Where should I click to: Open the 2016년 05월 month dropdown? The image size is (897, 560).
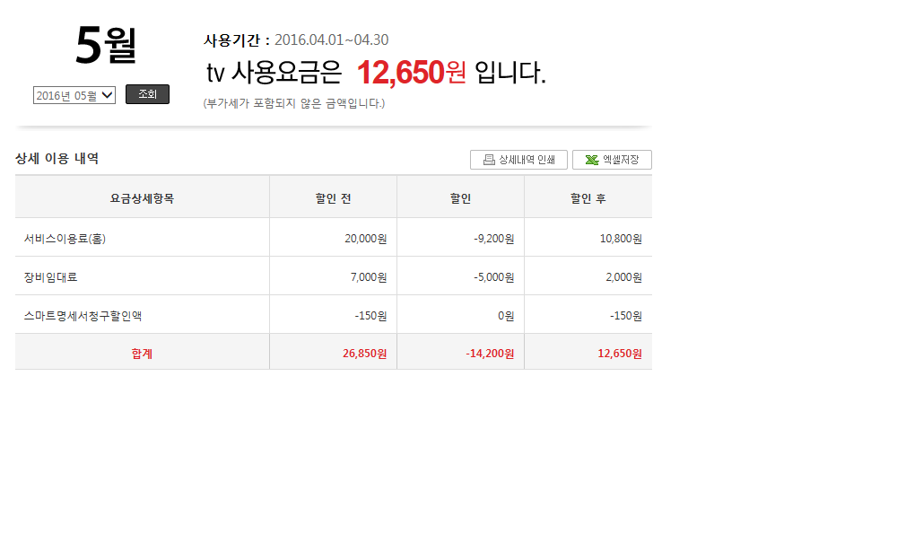74,95
